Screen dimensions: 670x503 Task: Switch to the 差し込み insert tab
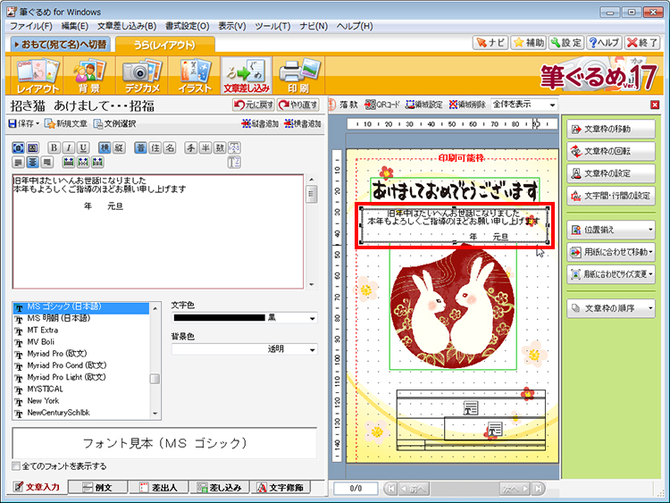pyautogui.click(x=220, y=487)
